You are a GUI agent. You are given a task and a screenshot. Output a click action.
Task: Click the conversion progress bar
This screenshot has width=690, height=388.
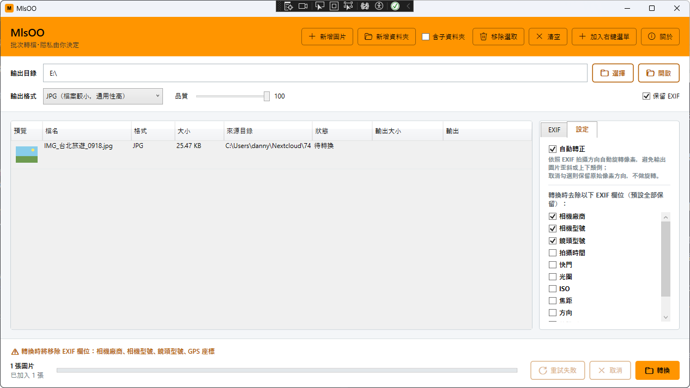point(287,371)
